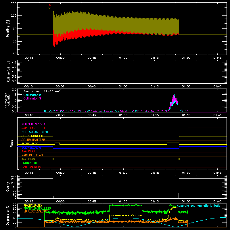
Task: Select the SAA_FLAG label
Action: pos(28,151)
